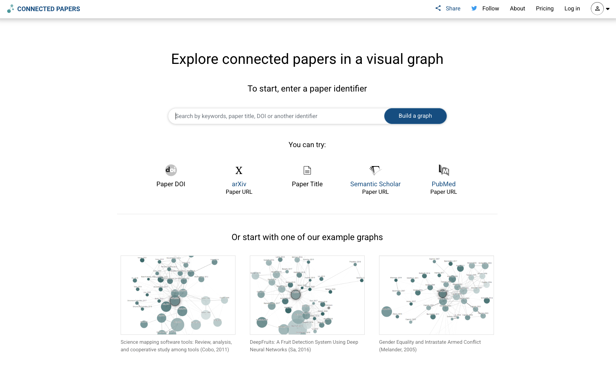Select the Semantic Scholar identifier icon
This screenshot has width=616, height=366.
375,170
